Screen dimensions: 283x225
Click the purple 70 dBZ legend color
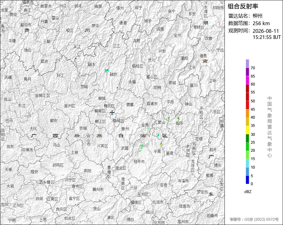coord(247,63)
